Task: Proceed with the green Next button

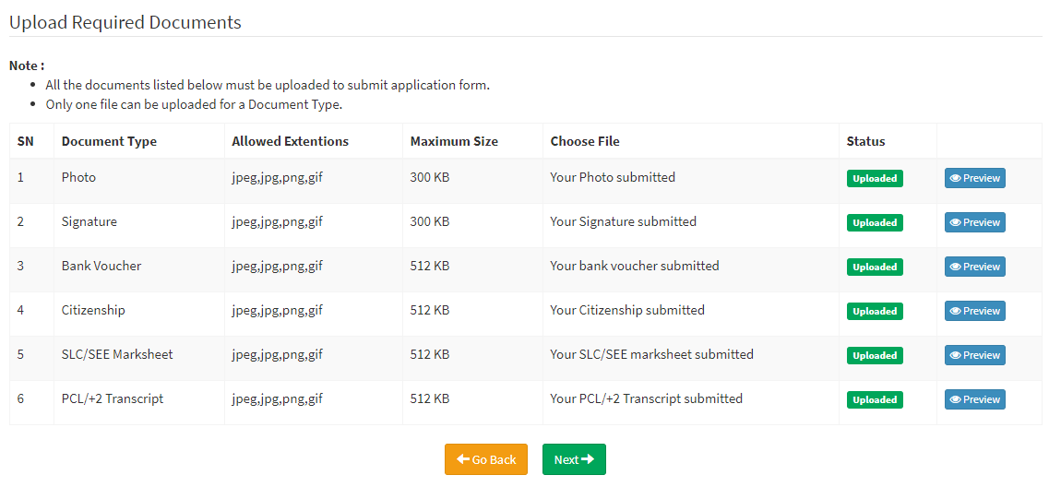Action: point(574,459)
